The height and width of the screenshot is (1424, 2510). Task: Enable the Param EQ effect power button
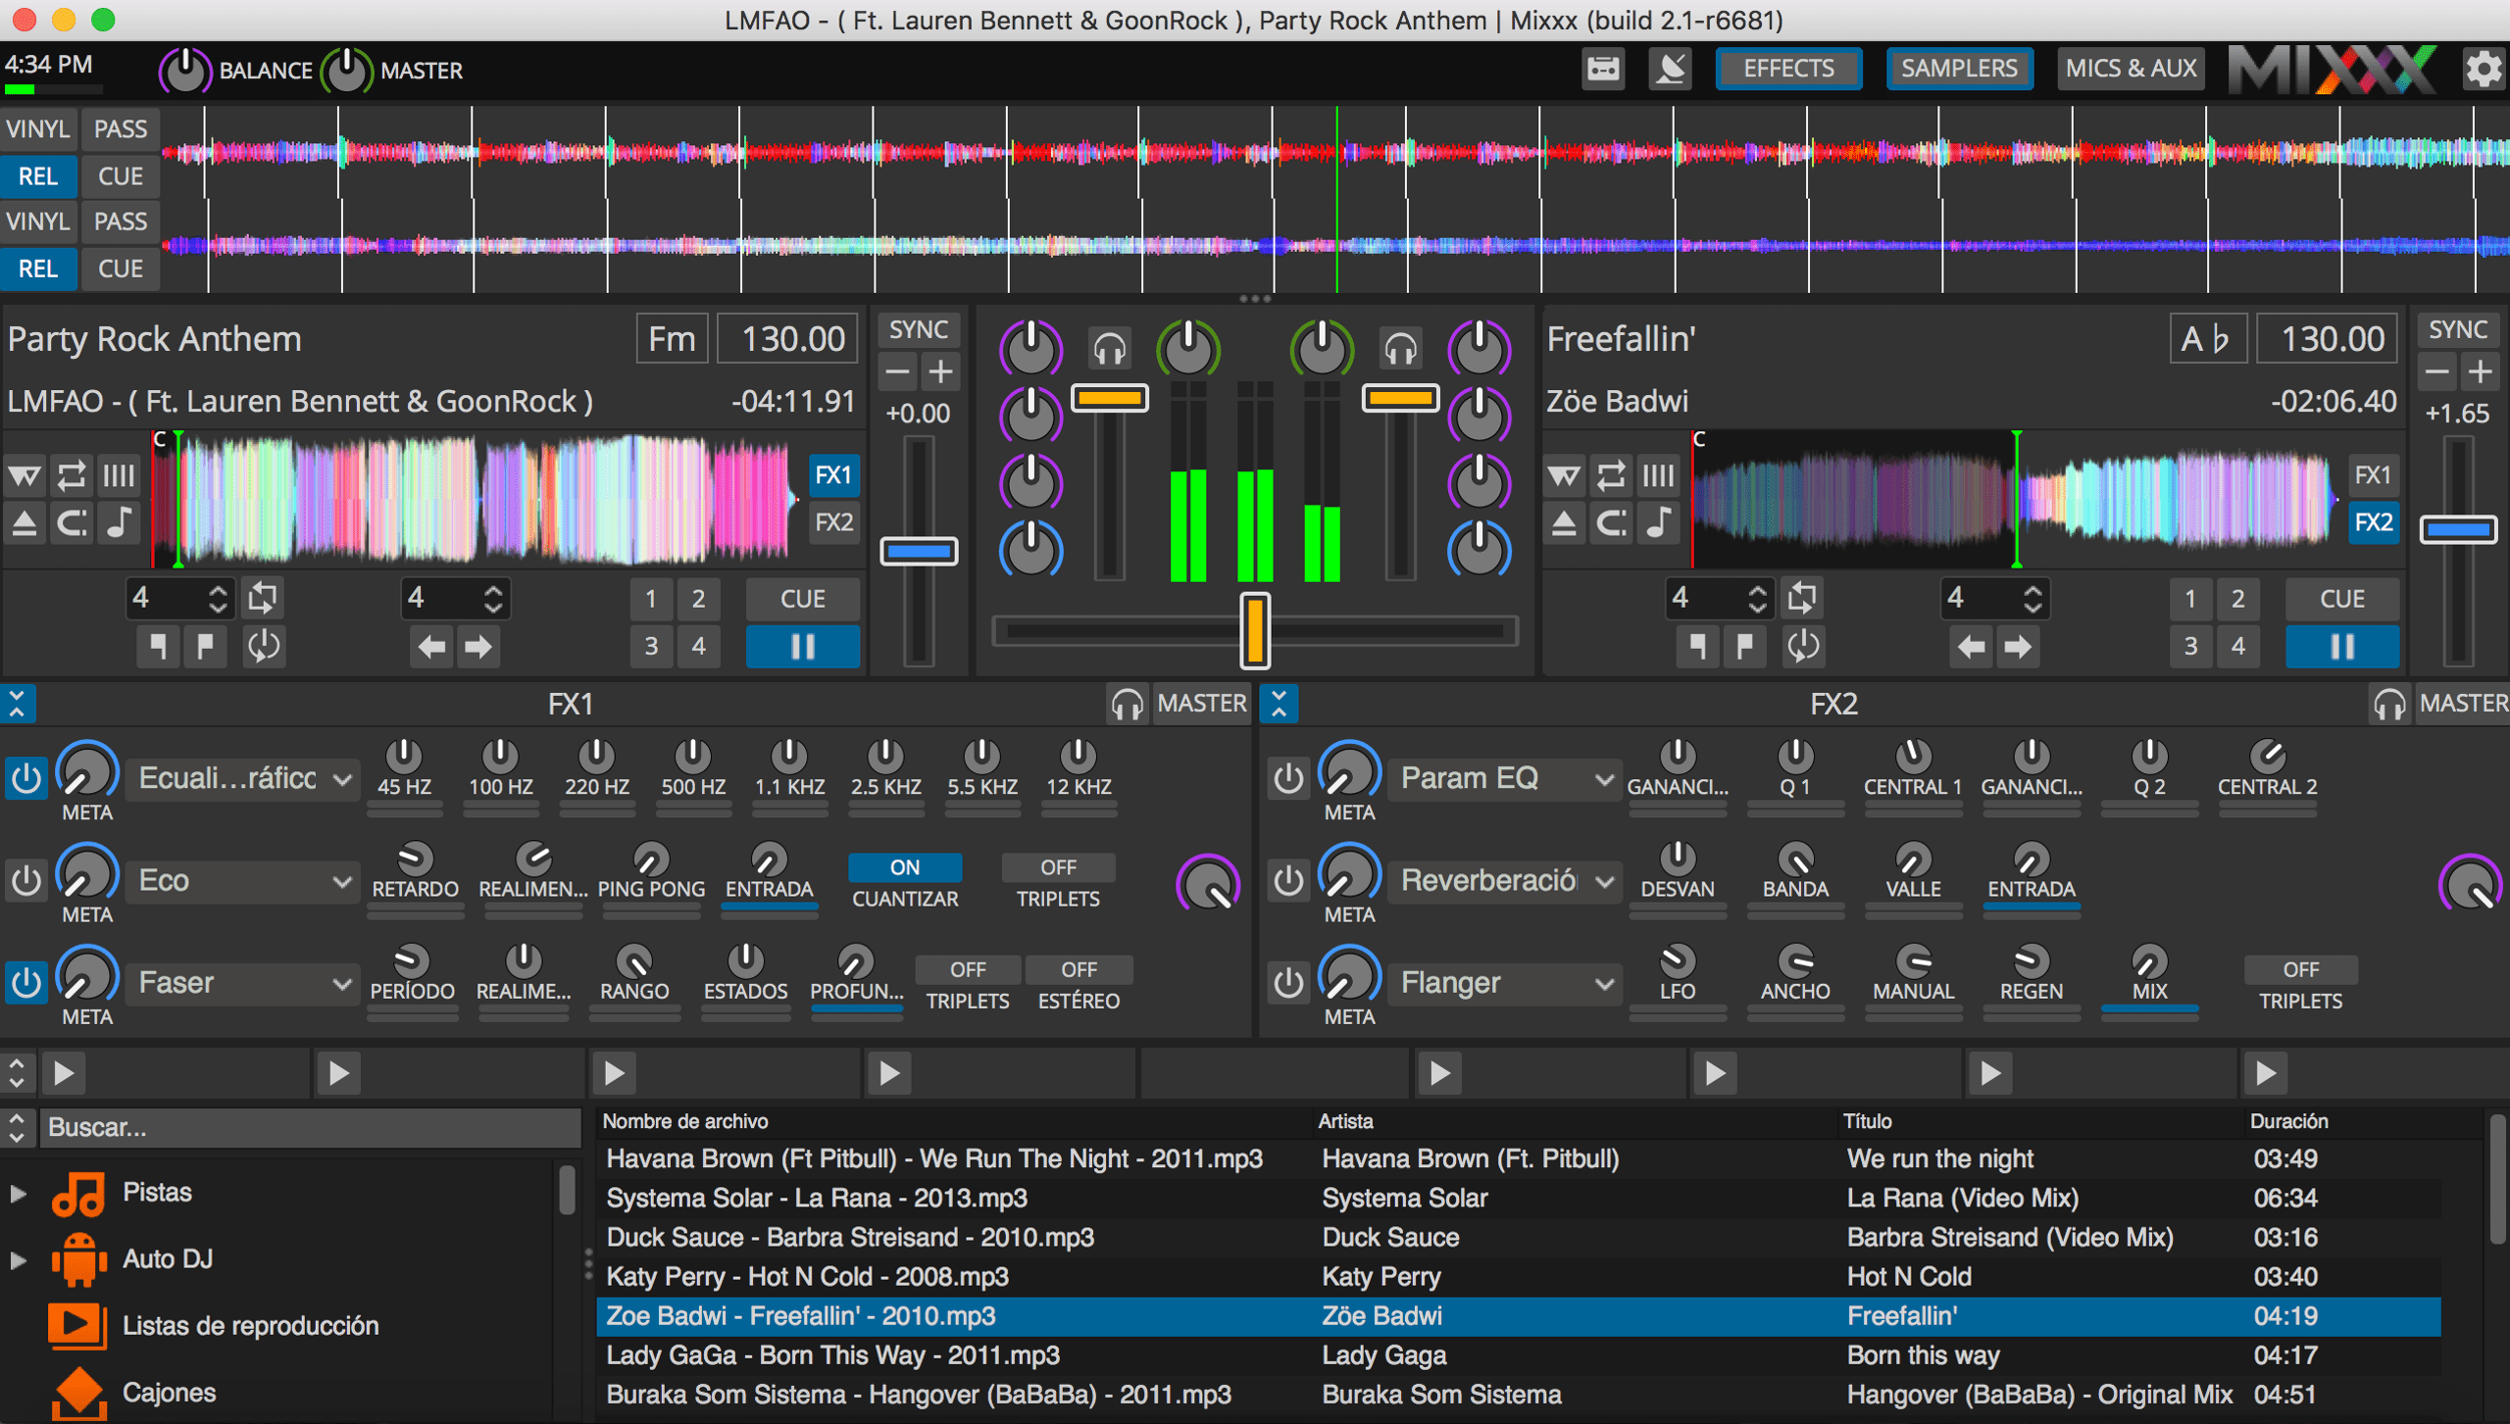click(1288, 779)
